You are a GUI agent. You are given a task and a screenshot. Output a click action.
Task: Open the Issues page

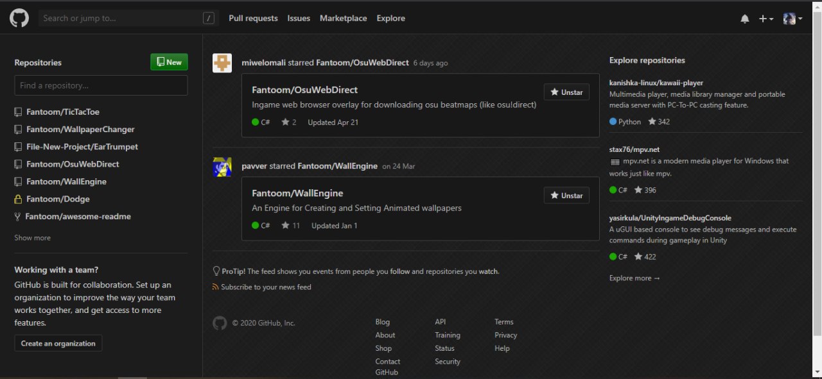(x=299, y=18)
